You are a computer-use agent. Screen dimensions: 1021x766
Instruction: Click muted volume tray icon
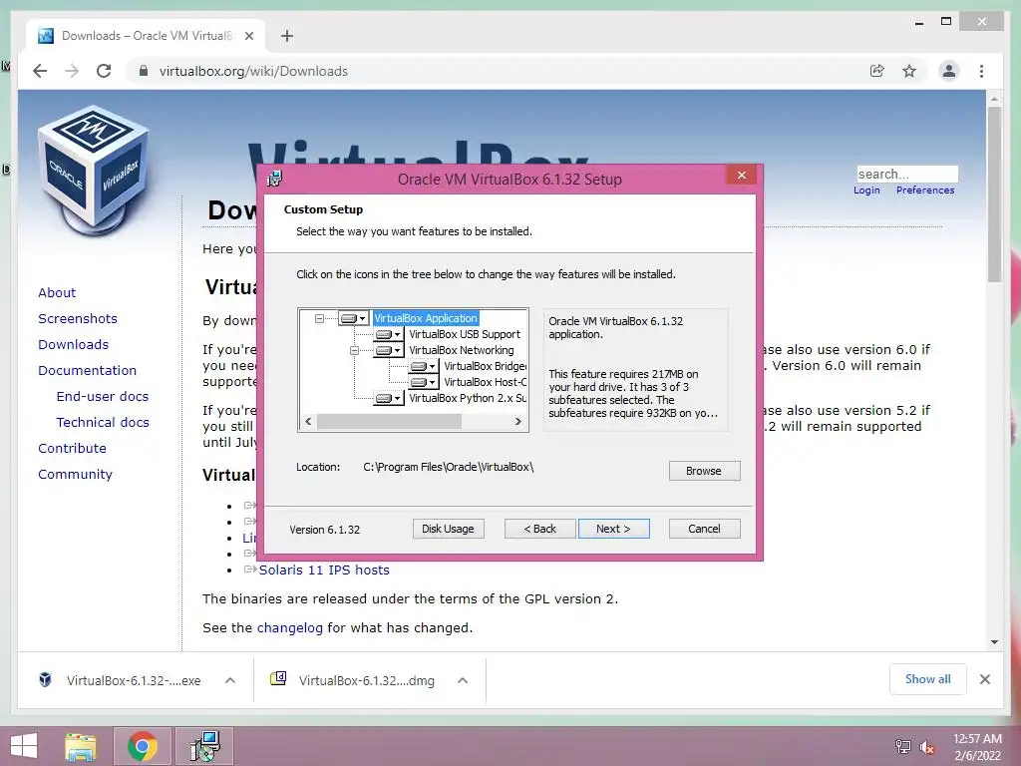pos(927,747)
